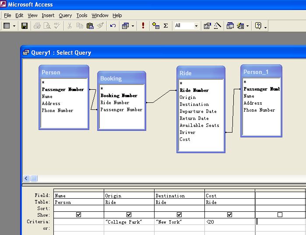This screenshot has width=306, height=235.
Task: Click the Undo toolbar icon
Action: pos(113,26)
